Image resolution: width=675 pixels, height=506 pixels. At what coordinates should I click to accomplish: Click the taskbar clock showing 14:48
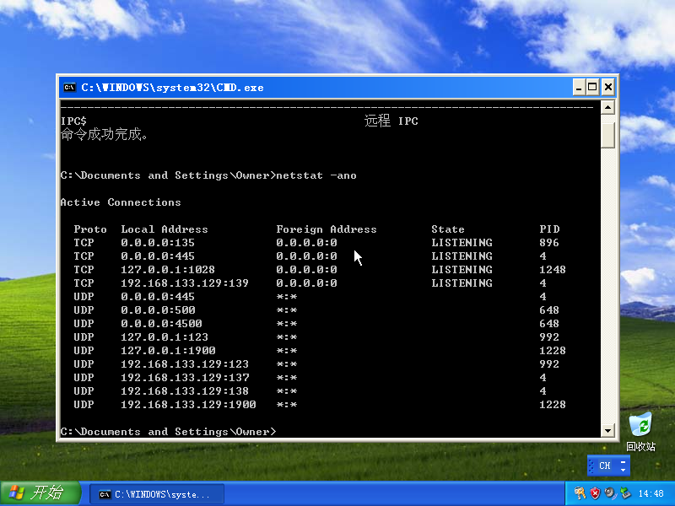click(x=651, y=493)
